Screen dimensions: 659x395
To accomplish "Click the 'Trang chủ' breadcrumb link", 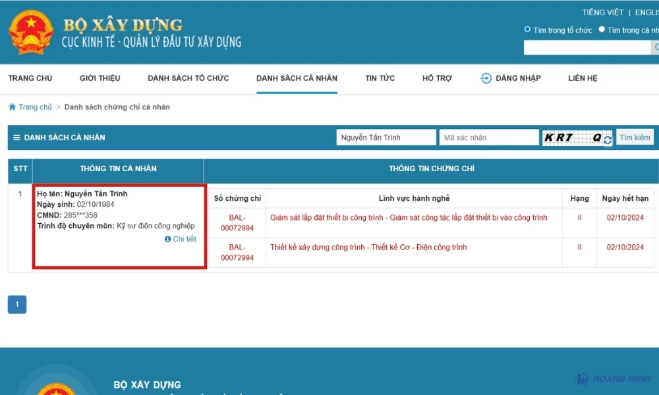I will (x=36, y=107).
